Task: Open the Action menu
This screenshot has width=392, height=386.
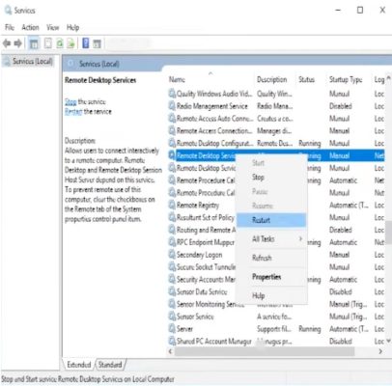Action: pyautogui.click(x=30, y=28)
